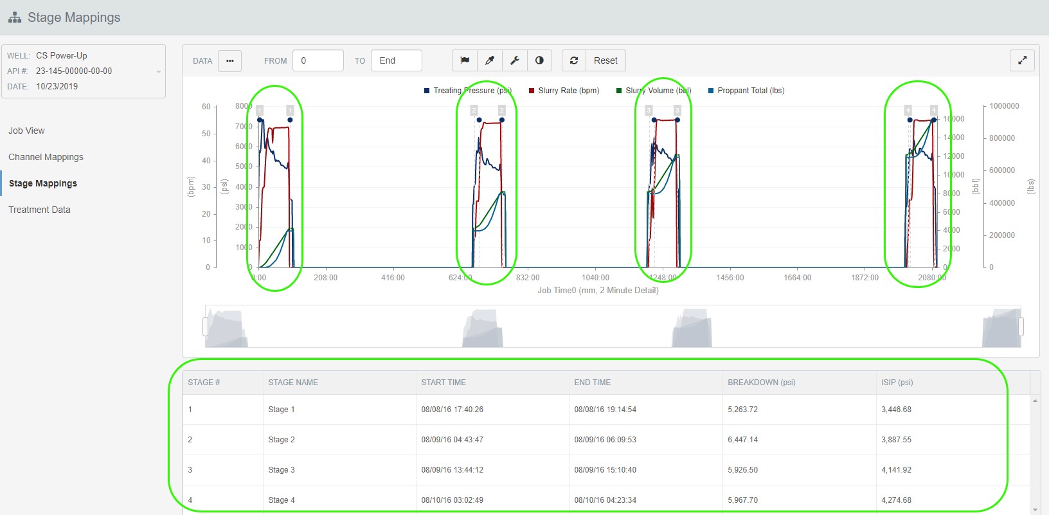Open Job View in the sidebar
1049x515 pixels.
[26, 131]
